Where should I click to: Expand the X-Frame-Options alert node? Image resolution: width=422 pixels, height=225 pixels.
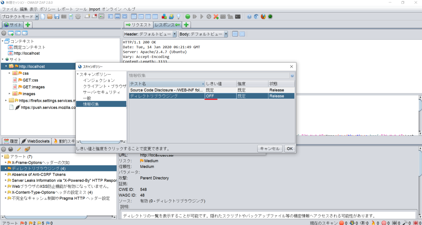pos(6,163)
